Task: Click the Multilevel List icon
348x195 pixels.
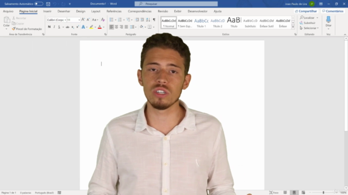Action: 128,20
